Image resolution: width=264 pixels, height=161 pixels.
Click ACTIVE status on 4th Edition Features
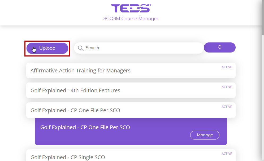point(227,87)
